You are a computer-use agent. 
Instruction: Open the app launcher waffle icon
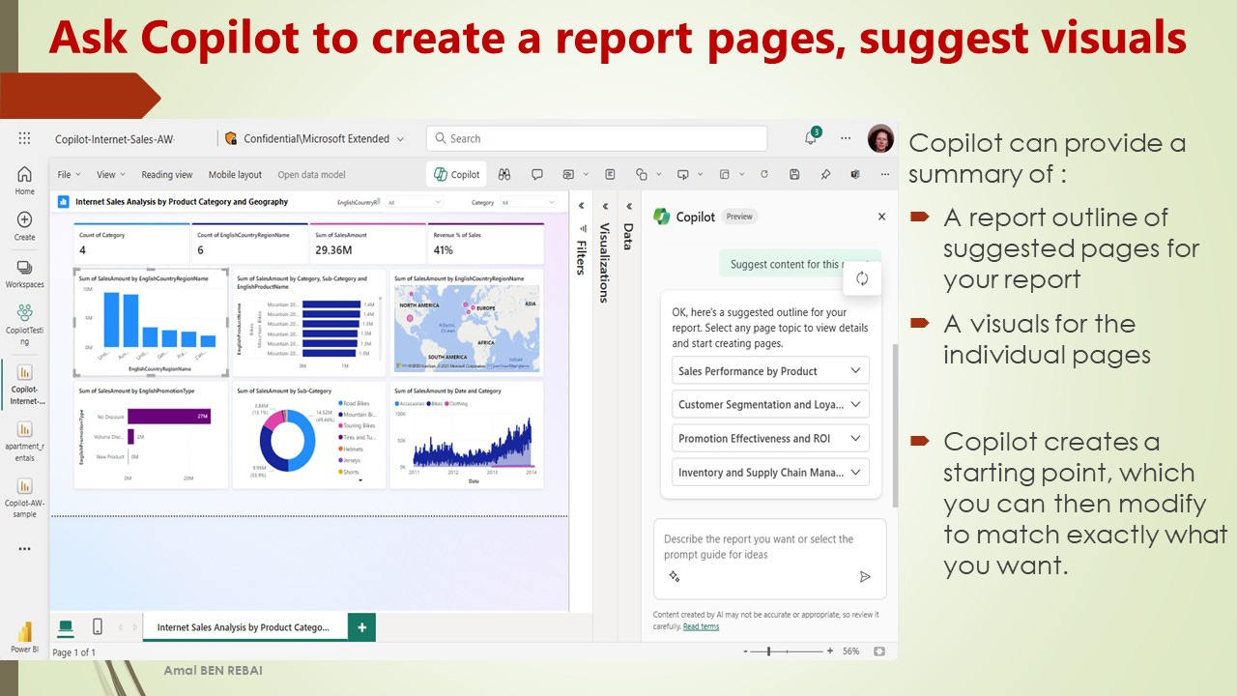24,138
